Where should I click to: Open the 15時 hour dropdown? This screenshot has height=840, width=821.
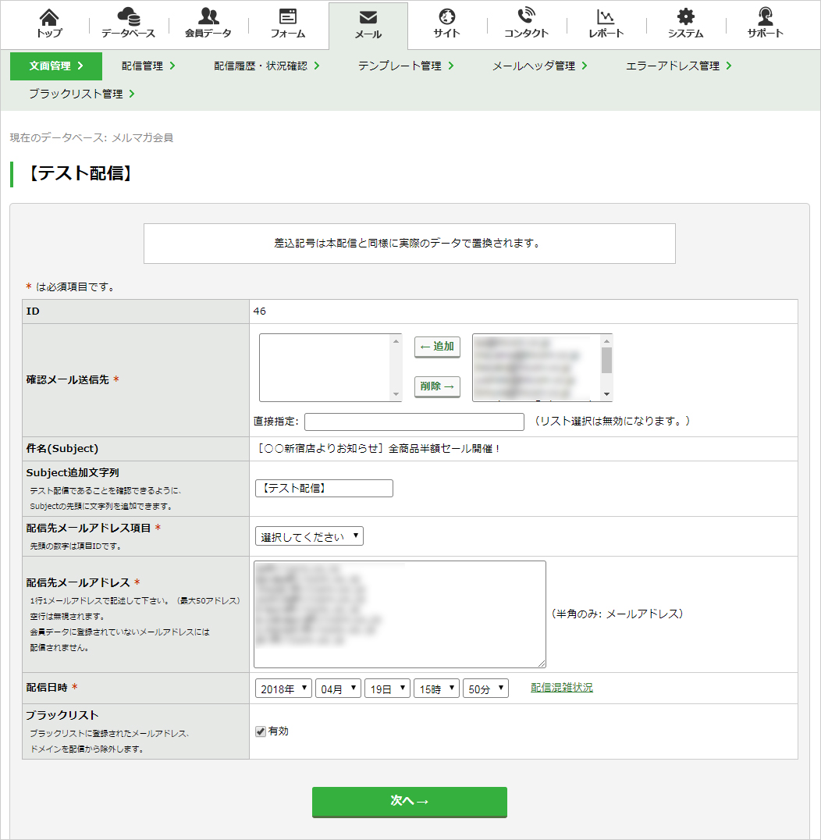coord(436,689)
